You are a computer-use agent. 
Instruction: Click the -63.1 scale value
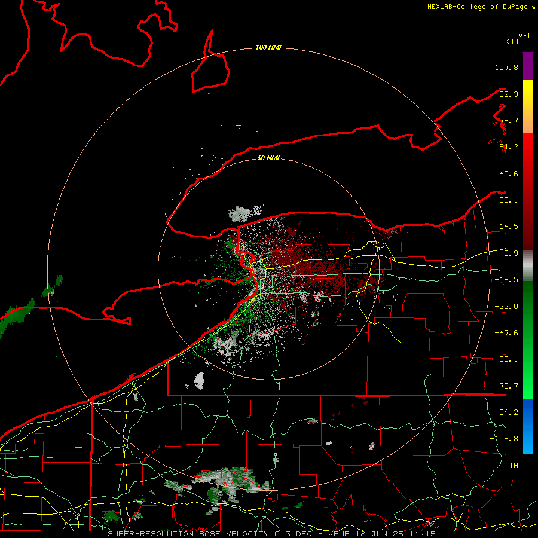tap(506, 359)
